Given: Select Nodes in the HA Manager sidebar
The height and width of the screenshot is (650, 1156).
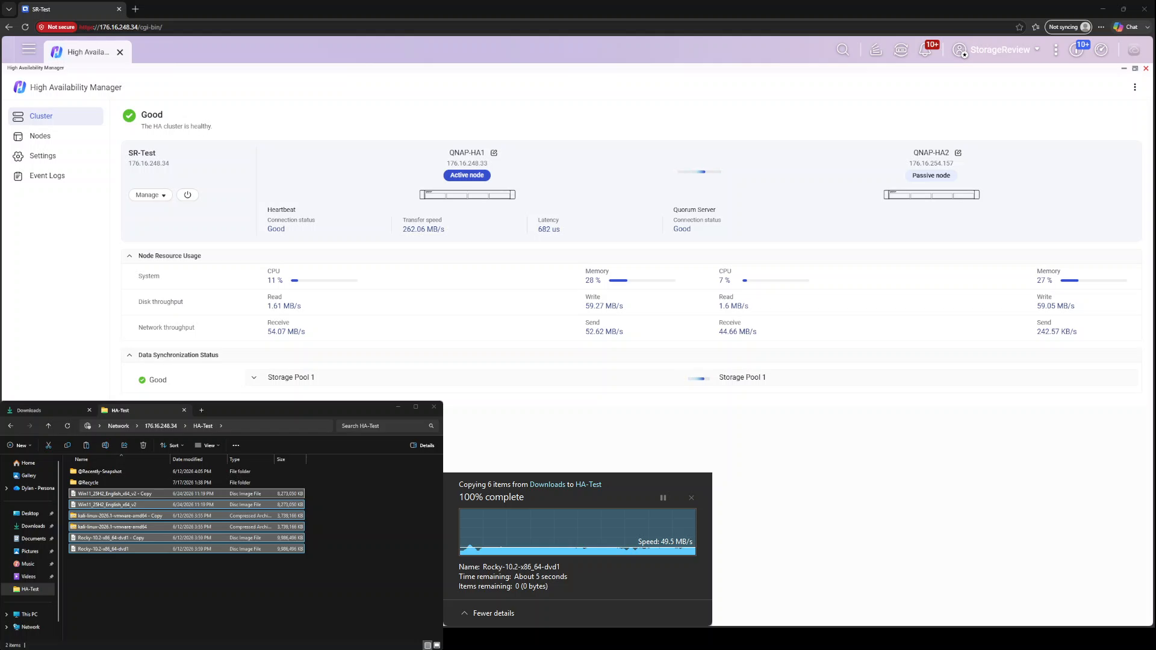Looking at the screenshot, I should tap(56, 136).
